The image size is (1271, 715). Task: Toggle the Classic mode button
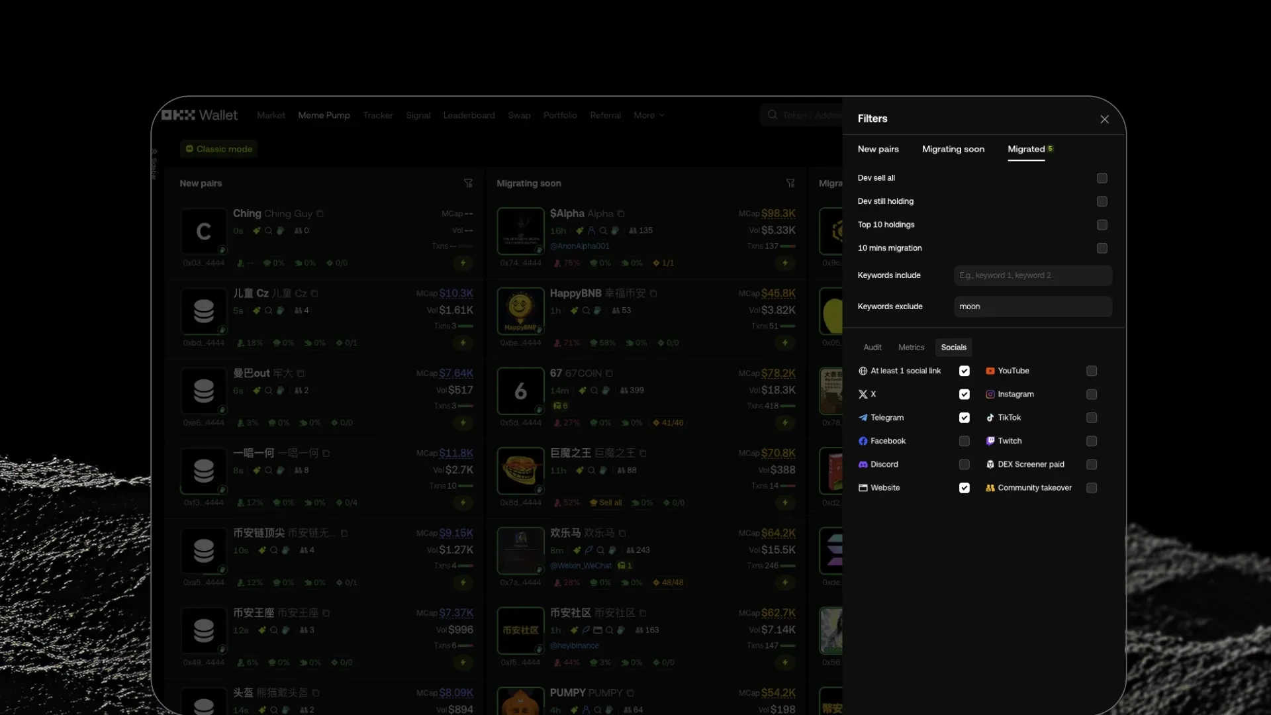219,149
